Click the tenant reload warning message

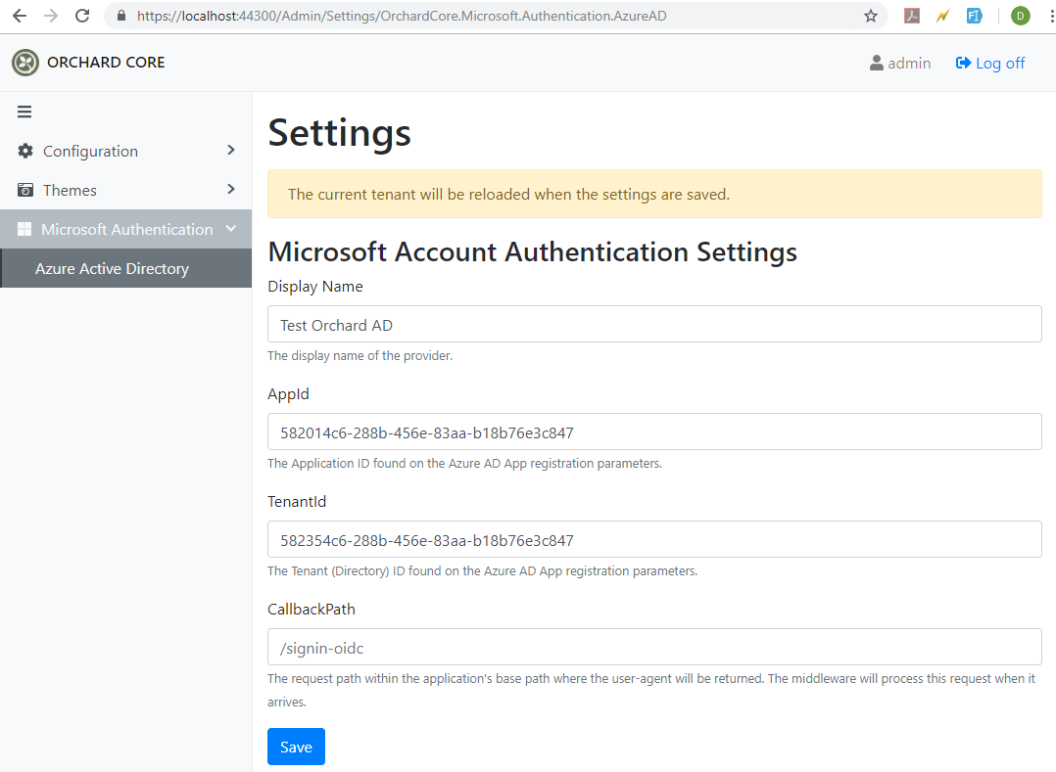pyautogui.click(x=654, y=194)
